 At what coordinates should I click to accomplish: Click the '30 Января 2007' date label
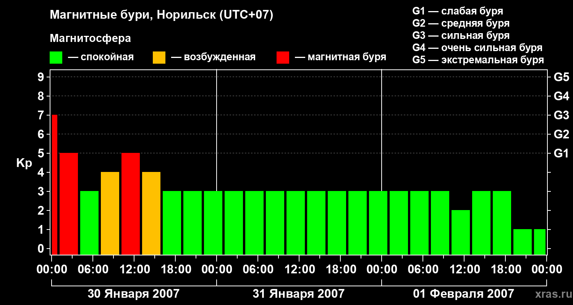click(134, 294)
